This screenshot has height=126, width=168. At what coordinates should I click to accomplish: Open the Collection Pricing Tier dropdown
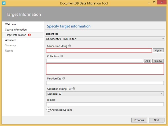(x=105, y=94)
